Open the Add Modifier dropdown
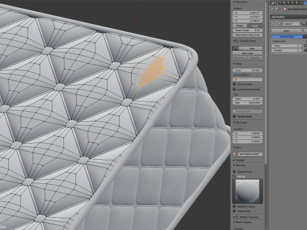Viewport: 307px width, 230px height. (x=288, y=17)
